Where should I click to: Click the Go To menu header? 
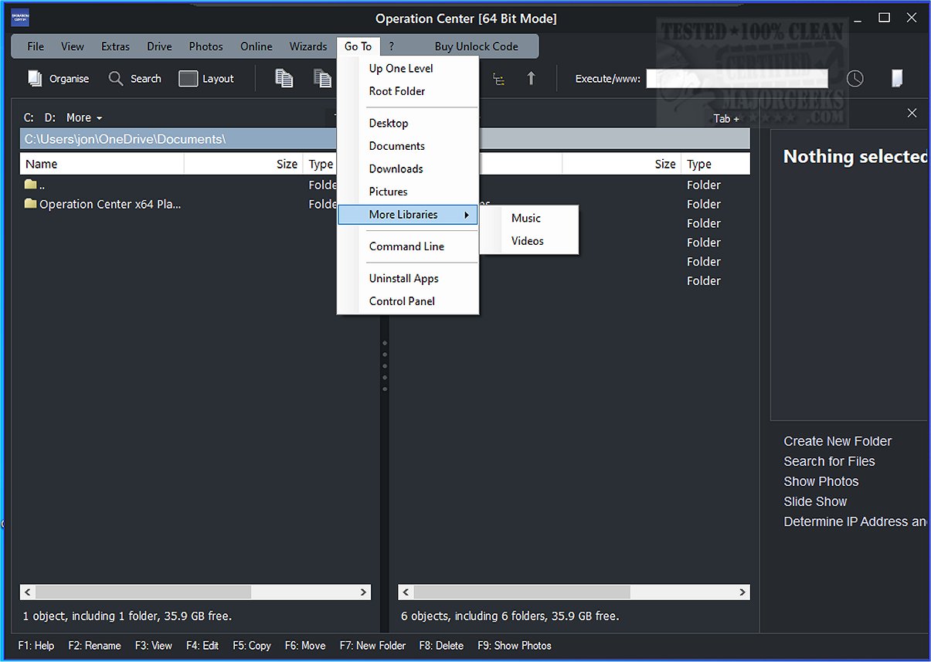pos(358,46)
